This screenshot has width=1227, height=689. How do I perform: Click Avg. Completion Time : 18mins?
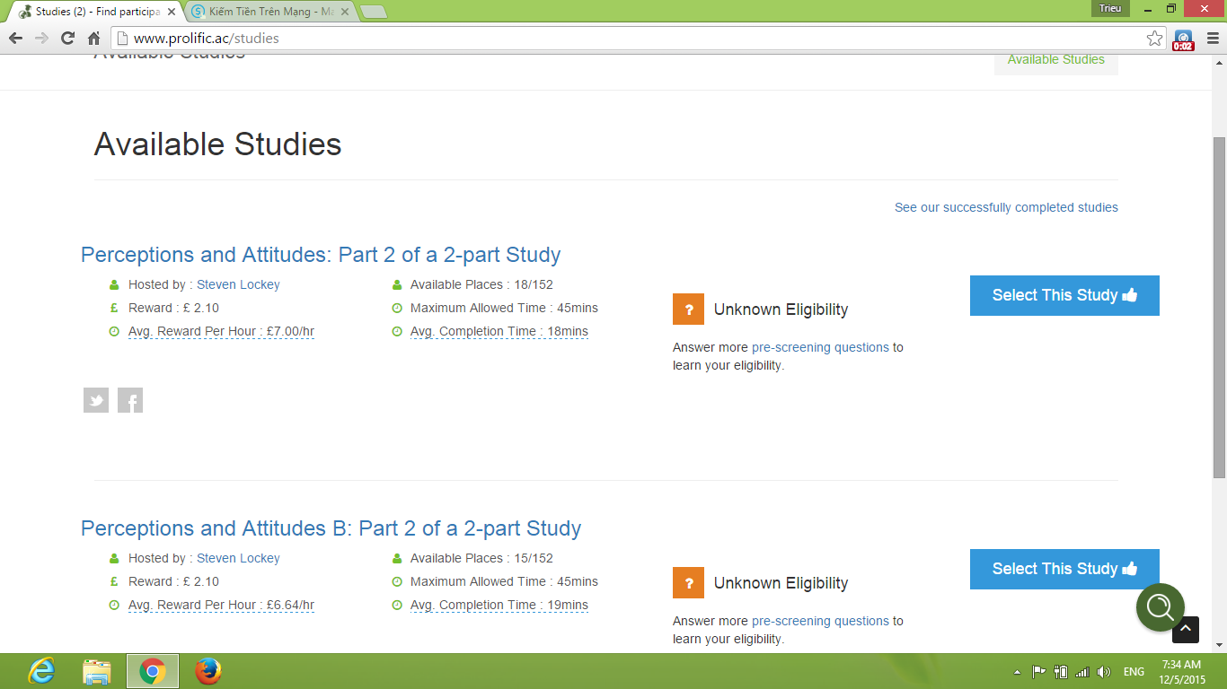[499, 331]
